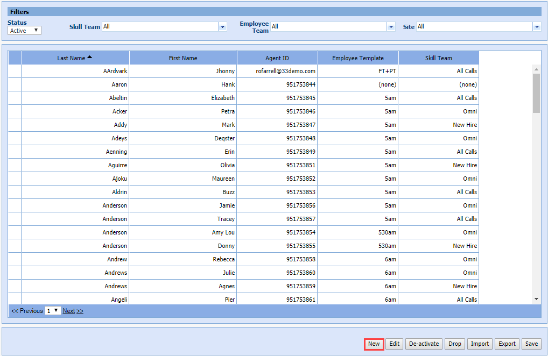Sort by Last Name column header
The height and width of the screenshot is (356, 548).
coord(75,58)
